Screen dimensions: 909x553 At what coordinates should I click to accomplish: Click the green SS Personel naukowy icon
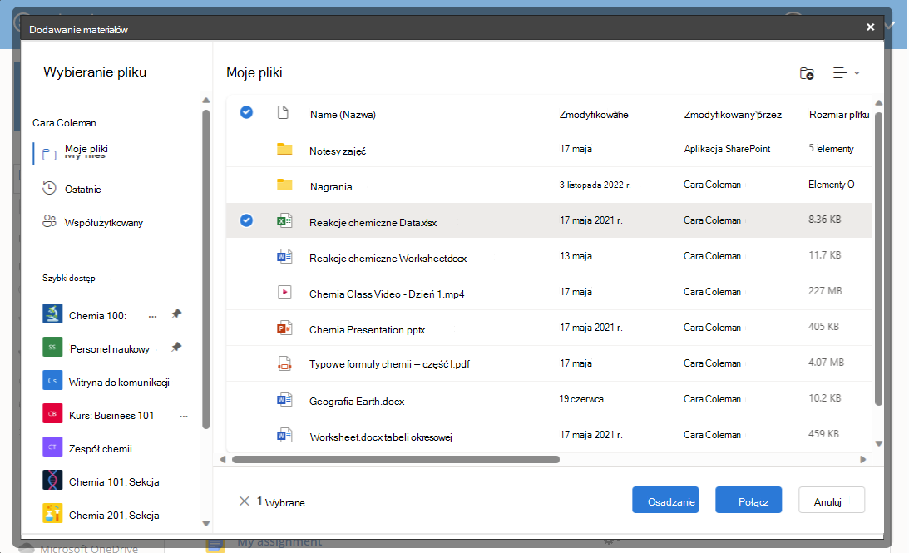point(52,348)
